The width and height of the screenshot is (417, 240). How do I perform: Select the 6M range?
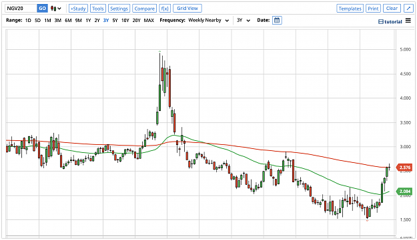[x=68, y=21]
